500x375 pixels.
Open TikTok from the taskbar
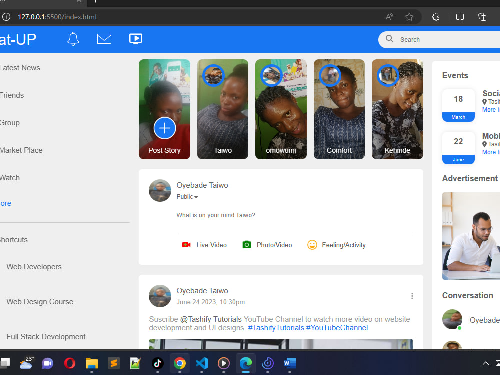tap(158, 363)
